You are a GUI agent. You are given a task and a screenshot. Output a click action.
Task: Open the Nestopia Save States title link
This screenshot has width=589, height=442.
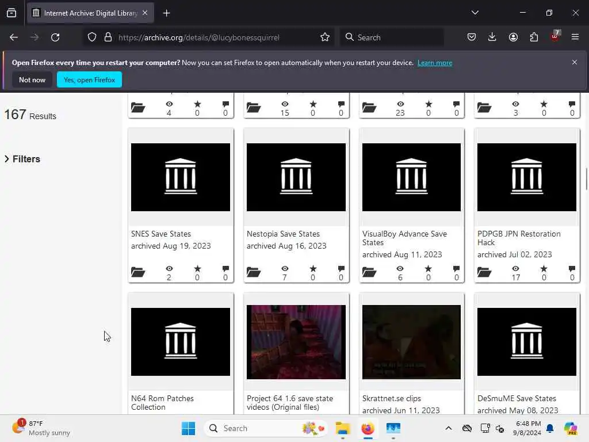[283, 234]
